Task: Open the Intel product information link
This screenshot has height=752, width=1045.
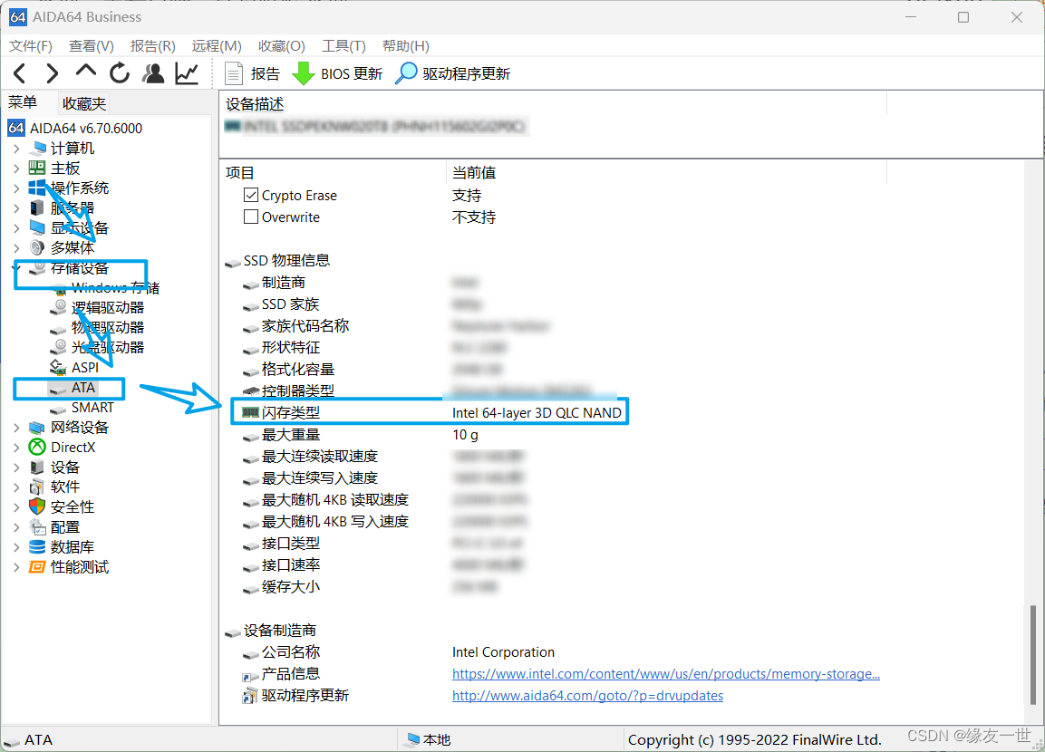Action: pyautogui.click(x=666, y=673)
